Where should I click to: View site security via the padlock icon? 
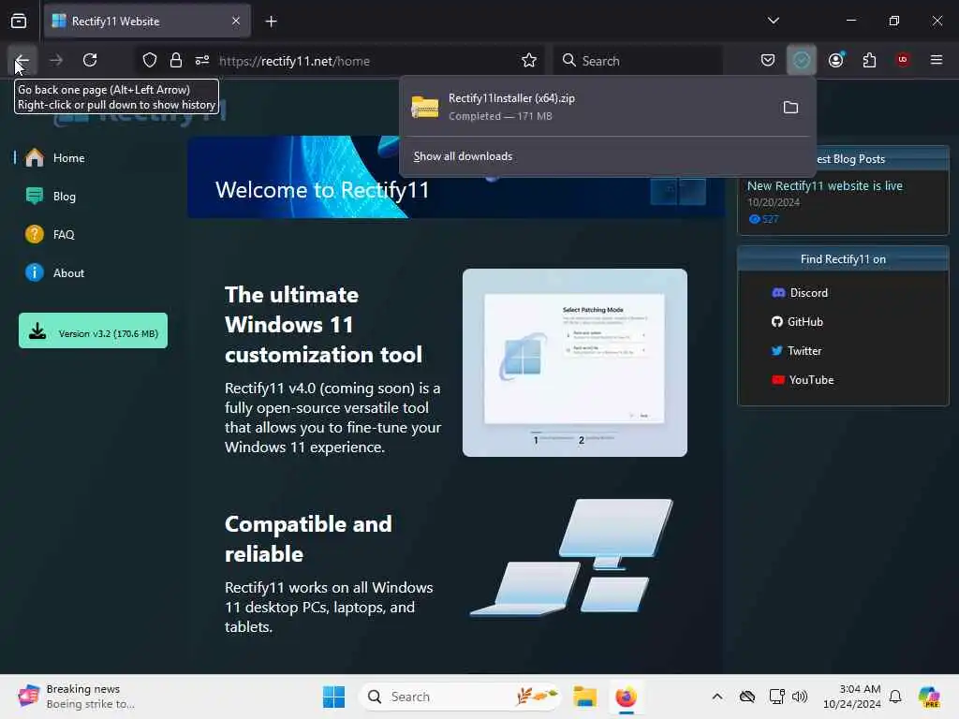tap(176, 60)
